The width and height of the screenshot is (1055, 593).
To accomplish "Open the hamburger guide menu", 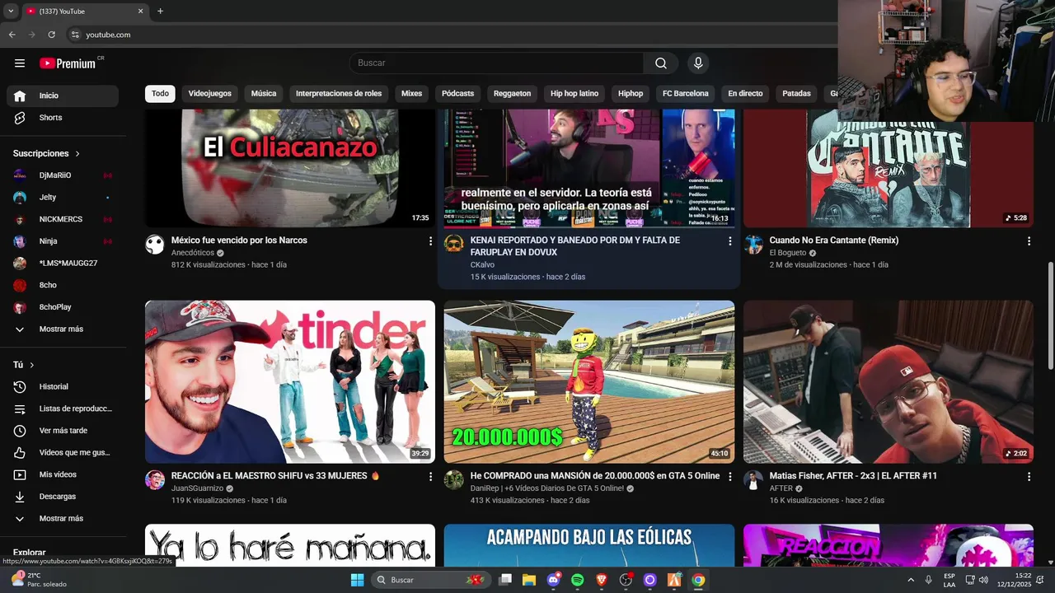I will 20,63.
